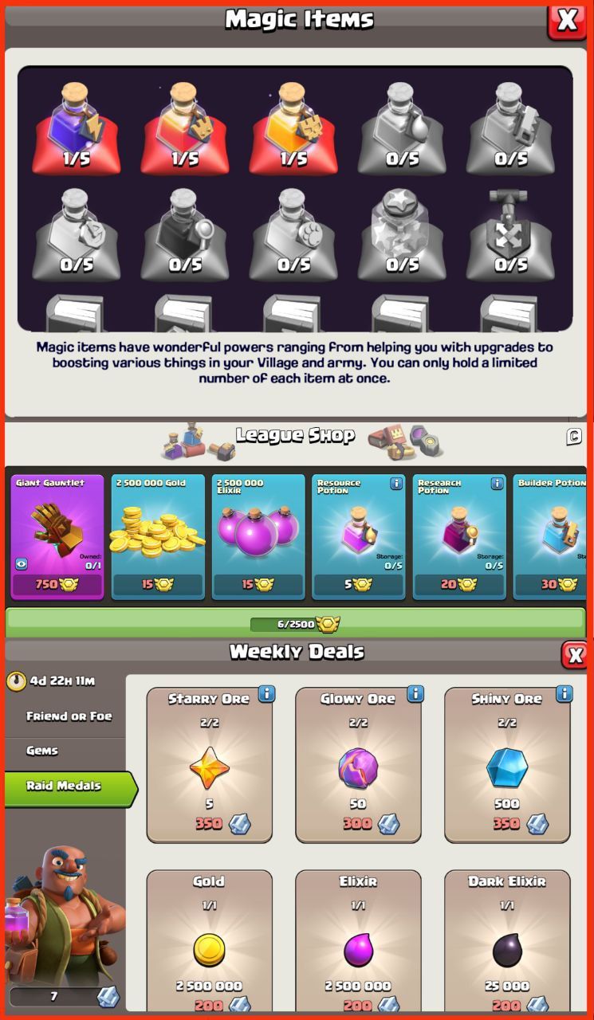Click Research Potion info icon
The width and height of the screenshot is (594, 1020).
pyautogui.click(x=497, y=484)
